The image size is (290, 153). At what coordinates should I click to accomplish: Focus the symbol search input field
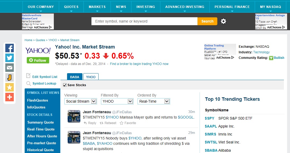144,21
